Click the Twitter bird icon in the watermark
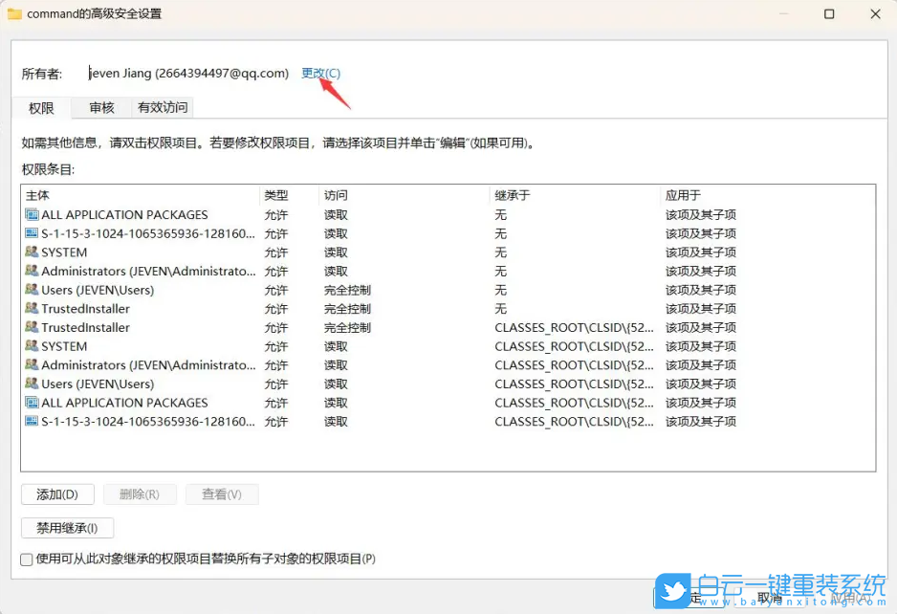Screen dimensions: 897x614 [671, 589]
